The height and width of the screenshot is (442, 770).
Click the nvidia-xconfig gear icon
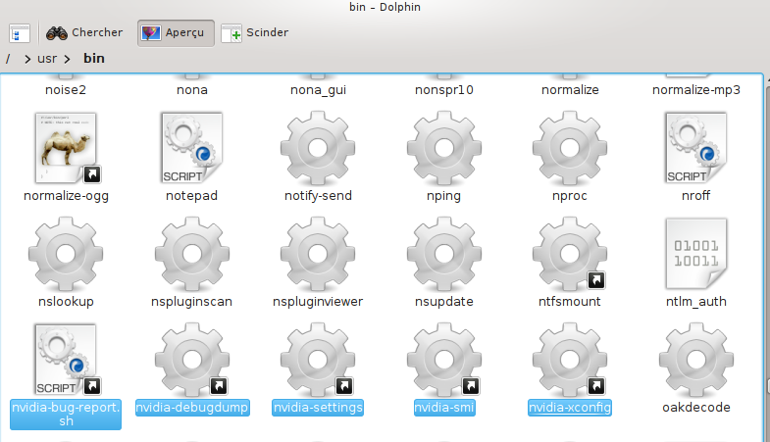pos(570,359)
